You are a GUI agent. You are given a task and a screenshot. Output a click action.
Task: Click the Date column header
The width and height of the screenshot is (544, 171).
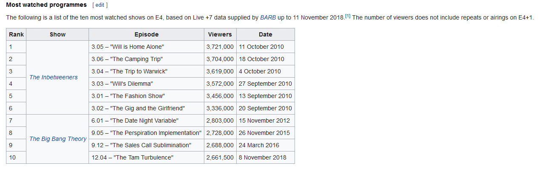[266, 34]
